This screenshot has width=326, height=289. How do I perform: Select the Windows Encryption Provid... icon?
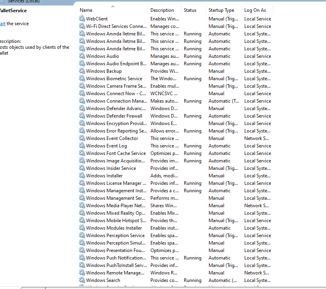tap(82, 123)
